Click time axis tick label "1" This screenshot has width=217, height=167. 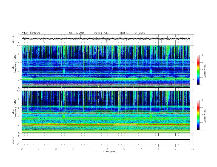point(39,149)
